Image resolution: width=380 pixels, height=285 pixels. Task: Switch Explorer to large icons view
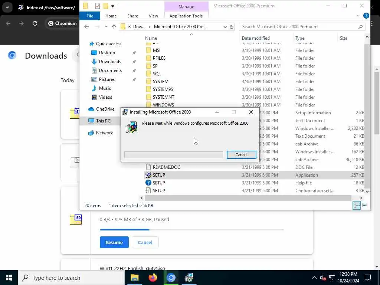tap(365, 206)
